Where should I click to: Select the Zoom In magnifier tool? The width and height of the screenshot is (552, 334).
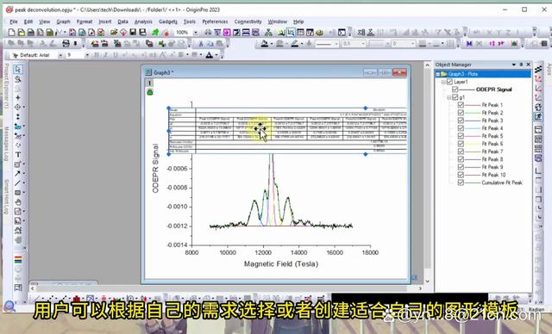(18, 79)
